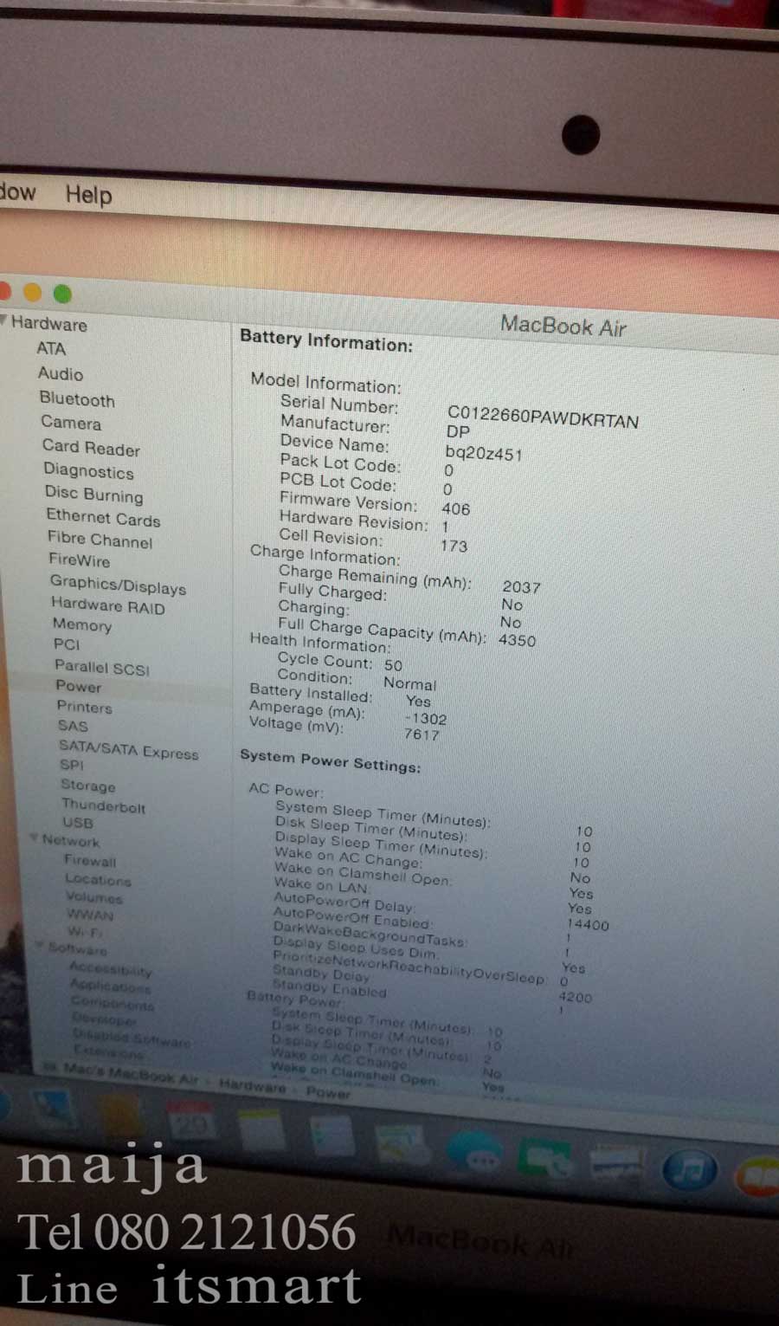Select Memory in the sidebar
This screenshot has height=1326, width=779.
tap(82, 624)
